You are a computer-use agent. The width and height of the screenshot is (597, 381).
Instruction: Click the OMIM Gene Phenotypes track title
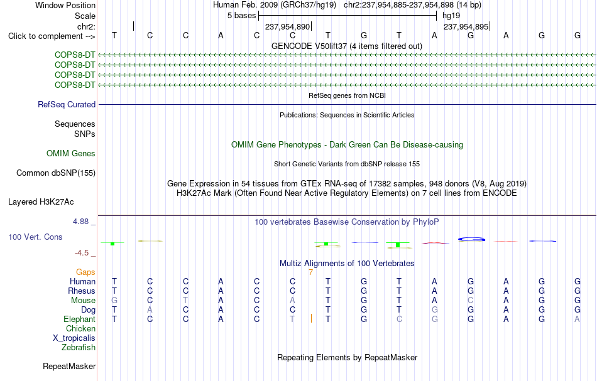[347, 145]
